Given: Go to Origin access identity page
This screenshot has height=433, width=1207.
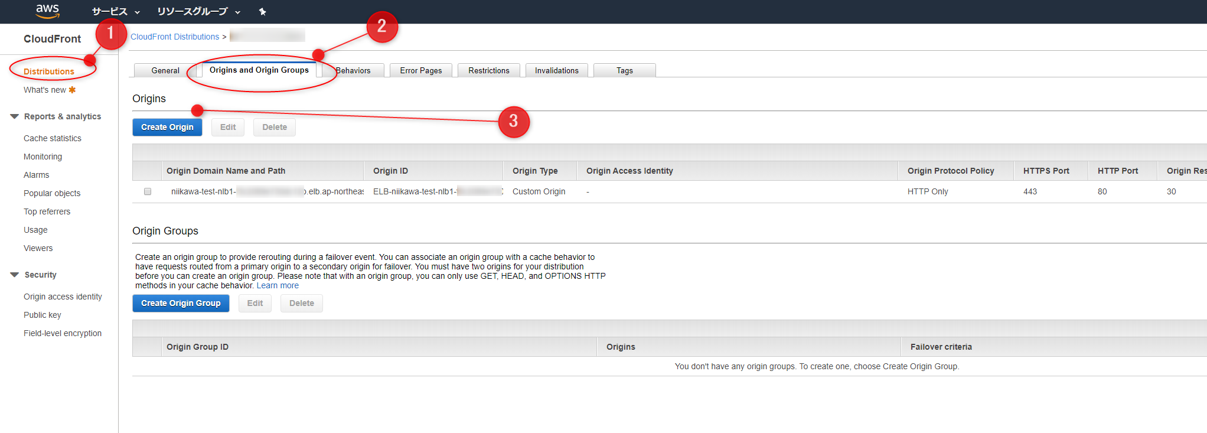Looking at the screenshot, I should click(x=63, y=297).
